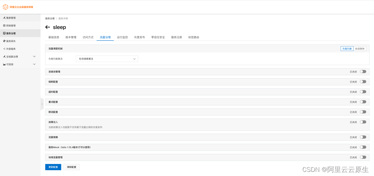Screen dimensions: 374x176
Task: Open the 灰度发布 tab
Action: [140, 37]
